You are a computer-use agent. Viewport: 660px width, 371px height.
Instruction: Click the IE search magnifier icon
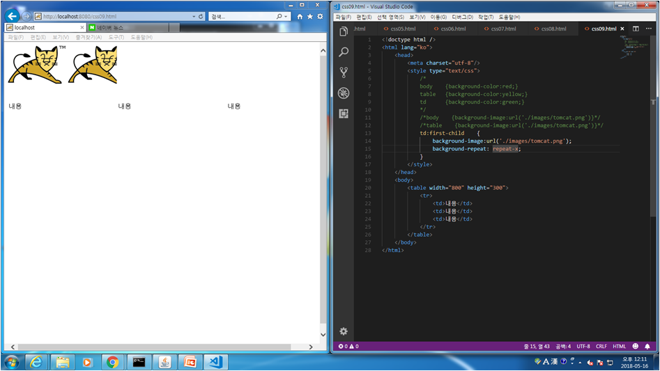point(279,17)
